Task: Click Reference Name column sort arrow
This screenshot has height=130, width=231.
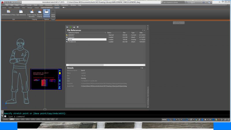Action: pyautogui.click(x=105, y=33)
